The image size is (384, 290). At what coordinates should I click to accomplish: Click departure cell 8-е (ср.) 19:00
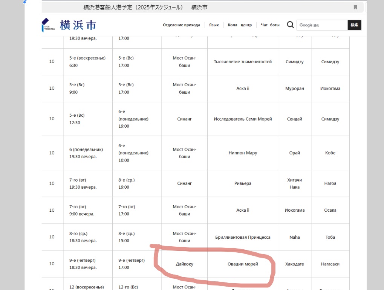tap(137, 183)
